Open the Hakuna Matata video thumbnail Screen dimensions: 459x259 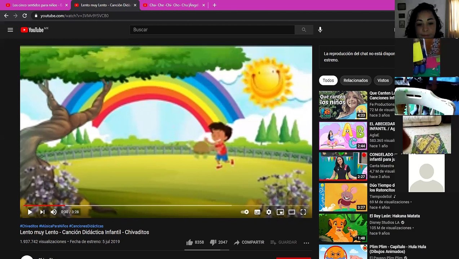coord(343,228)
